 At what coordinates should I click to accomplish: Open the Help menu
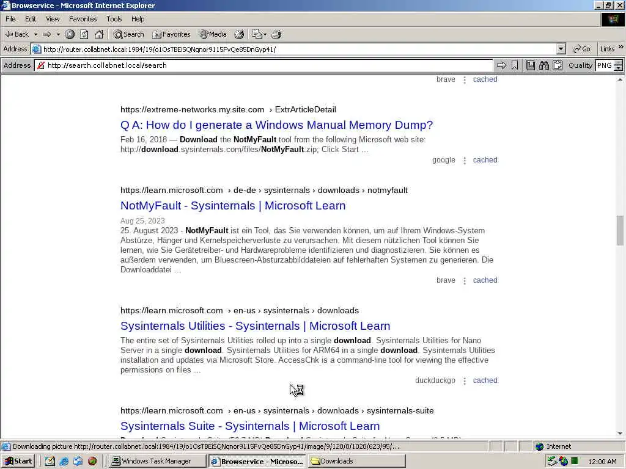pos(138,19)
